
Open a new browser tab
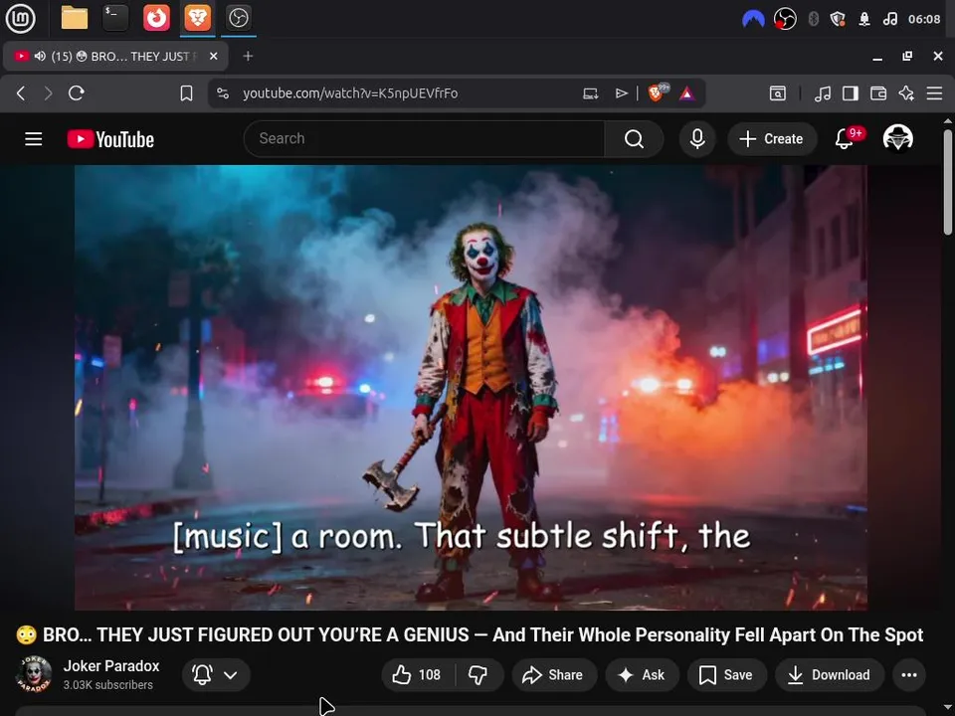click(x=248, y=56)
